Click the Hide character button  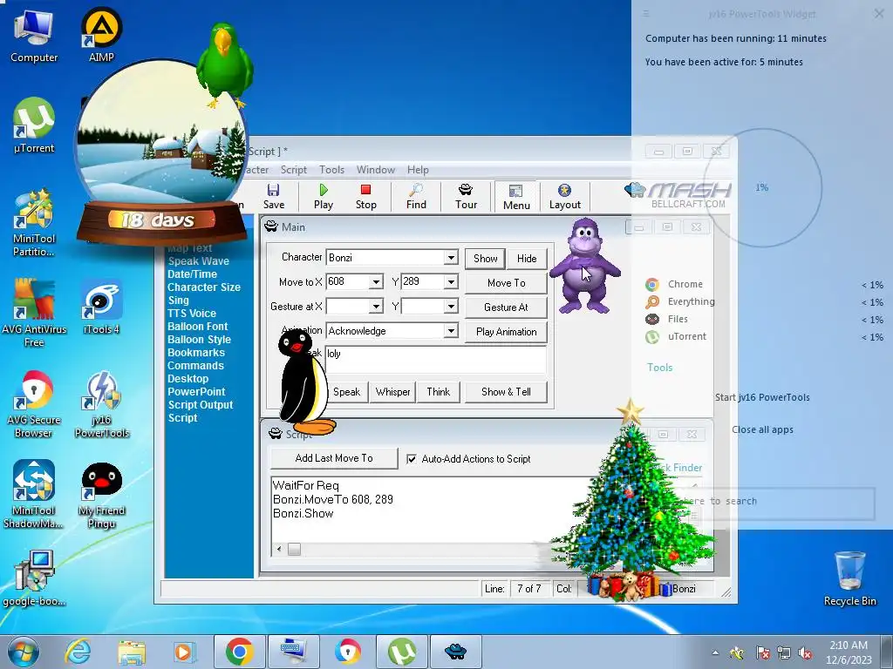527,258
